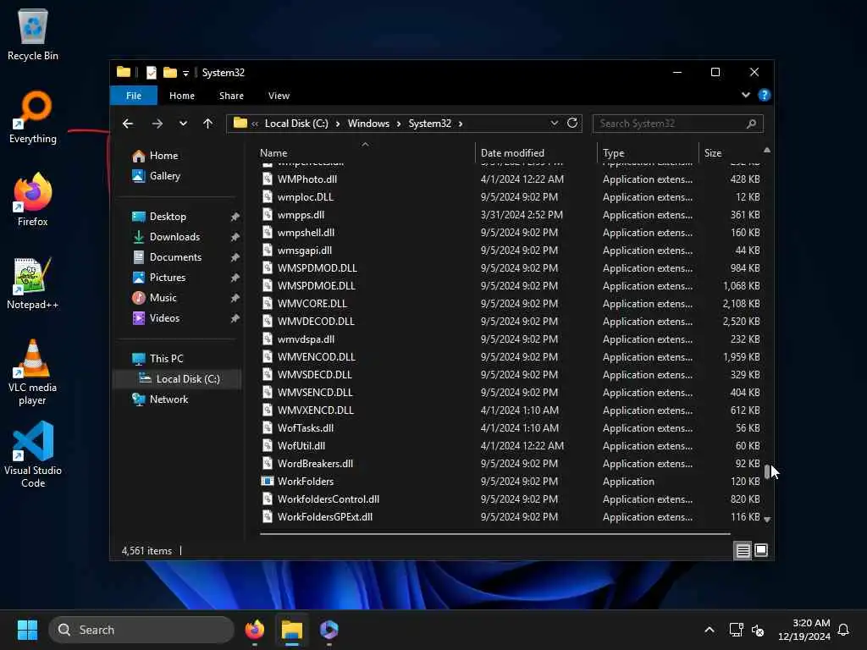Click the Windows breadcrumb segment

[368, 124]
